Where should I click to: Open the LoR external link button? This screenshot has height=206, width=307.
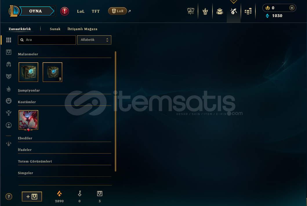[x=117, y=11]
